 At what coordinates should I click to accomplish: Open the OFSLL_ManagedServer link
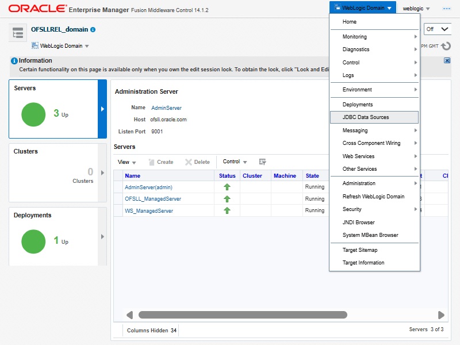click(153, 199)
